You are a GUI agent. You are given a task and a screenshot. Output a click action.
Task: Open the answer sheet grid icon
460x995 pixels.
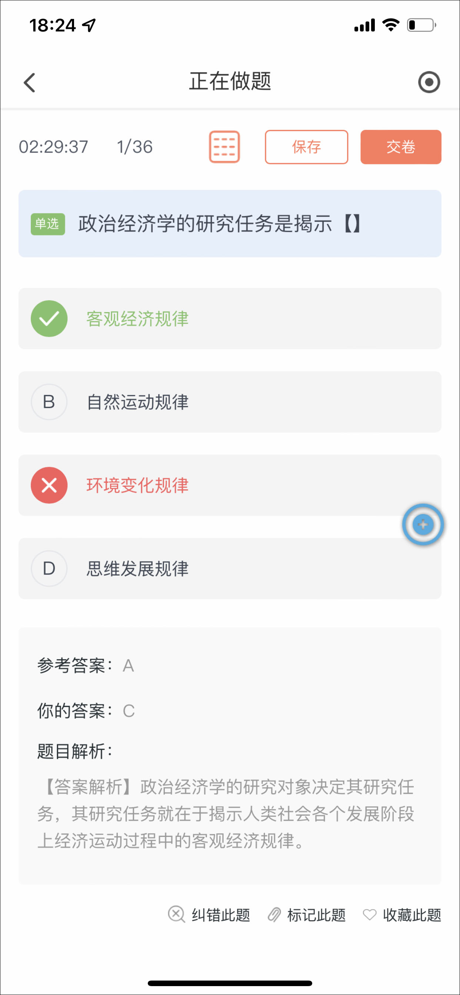224,147
